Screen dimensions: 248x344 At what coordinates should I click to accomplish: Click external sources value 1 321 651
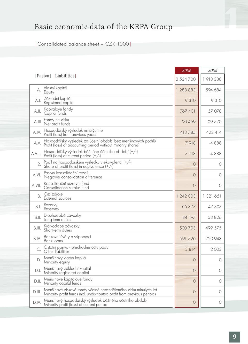[x=212, y=196]
